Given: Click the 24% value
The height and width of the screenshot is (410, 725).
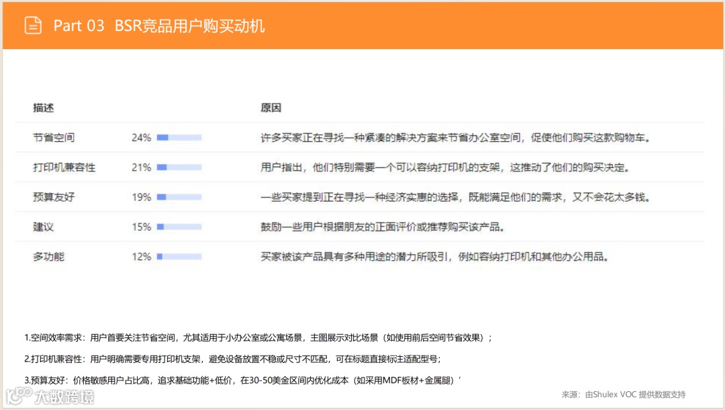Looking at the screenshot, I should point(142,137).
